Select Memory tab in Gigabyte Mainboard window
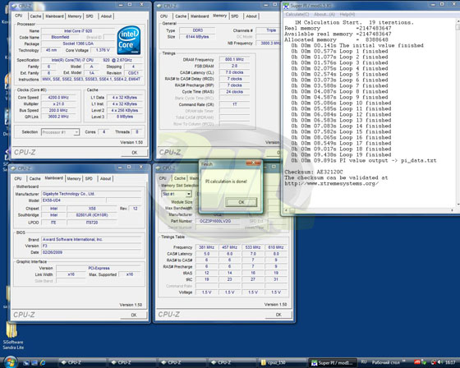460x368 pixels. [74, 178]
